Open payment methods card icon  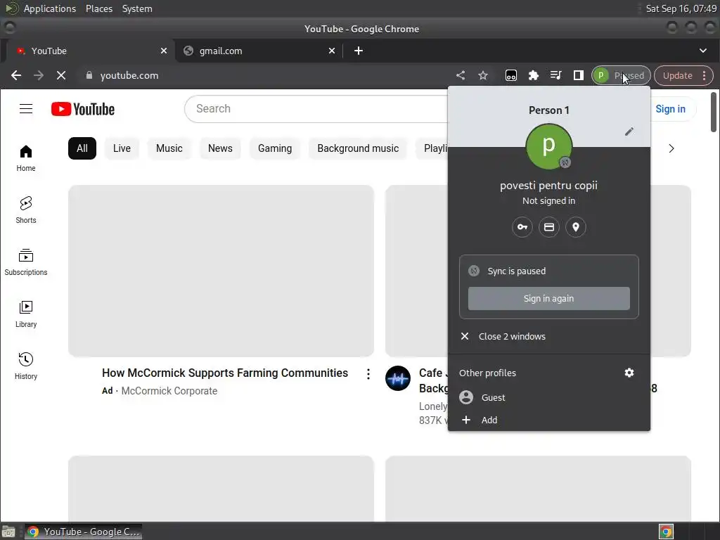548,227
